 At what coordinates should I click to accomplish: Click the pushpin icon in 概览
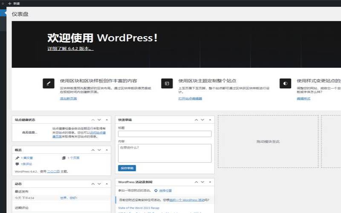tap(17, 158)
